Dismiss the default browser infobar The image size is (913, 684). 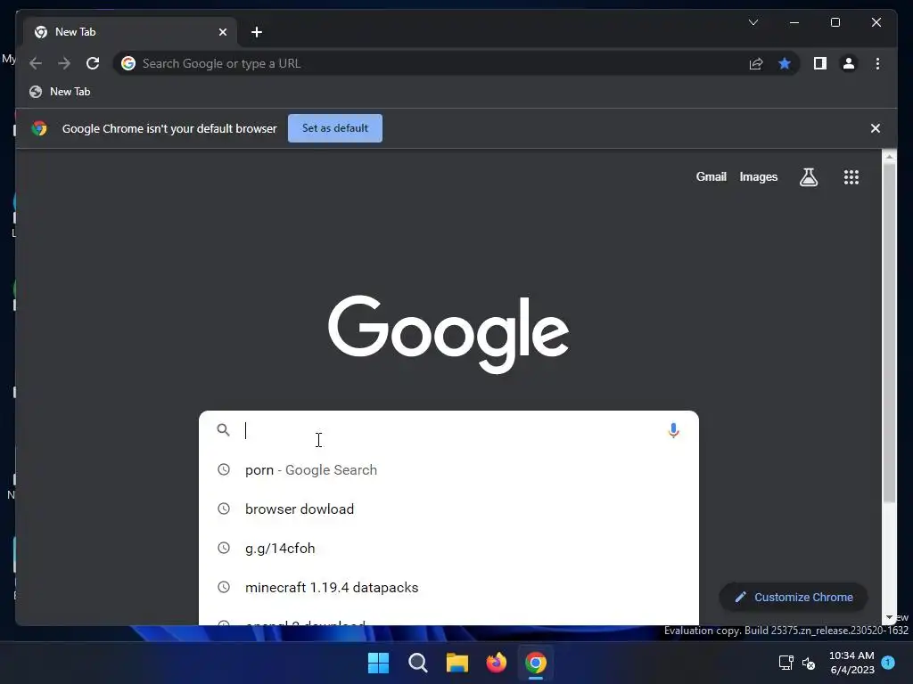(x=875, y=128)
